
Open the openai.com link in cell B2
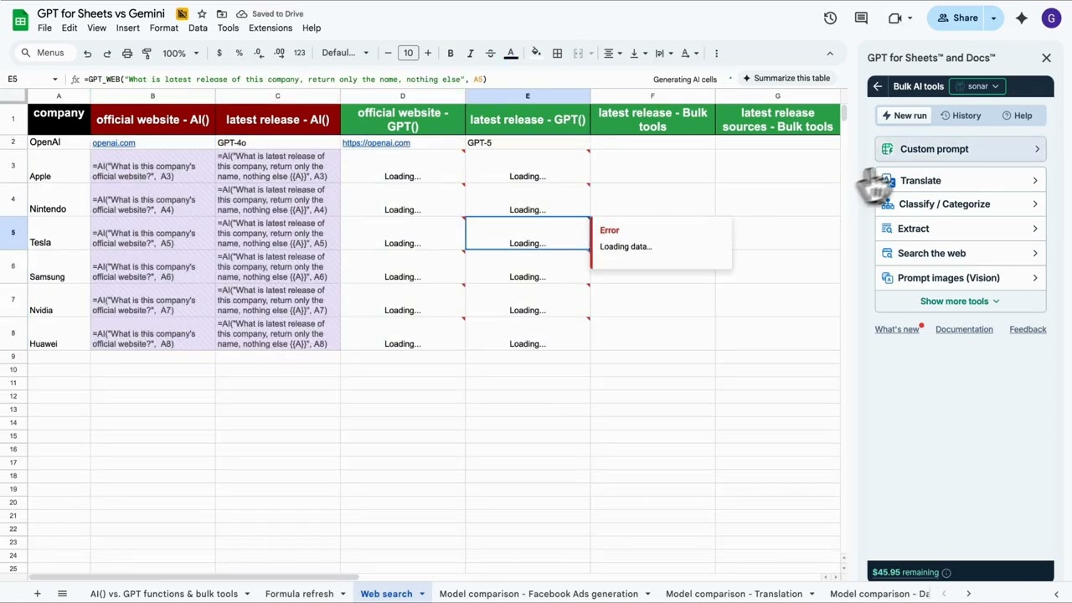[x=114, y=143]
